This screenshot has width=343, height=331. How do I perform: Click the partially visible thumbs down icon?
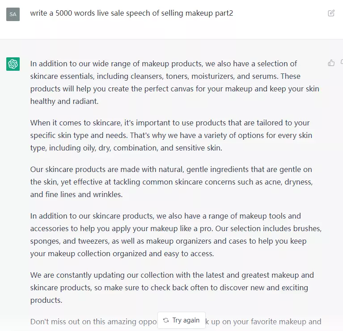click(x=341, y=63)
